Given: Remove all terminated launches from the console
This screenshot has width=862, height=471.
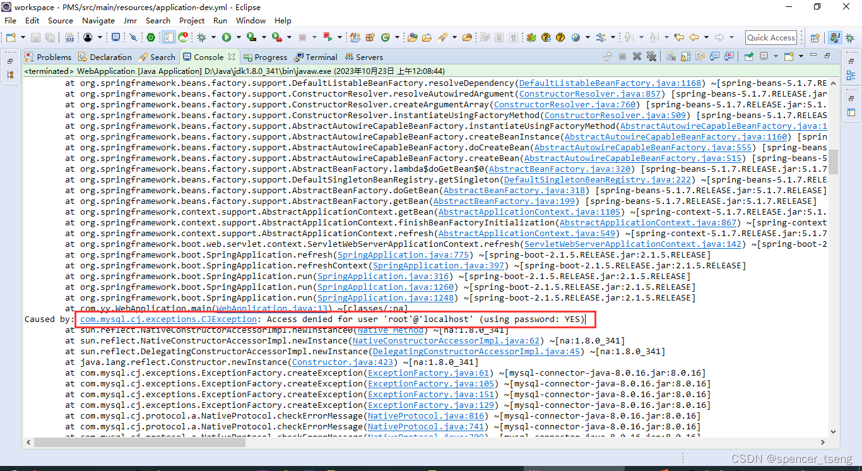Looking at the screenshot, I should click(651, 57).
